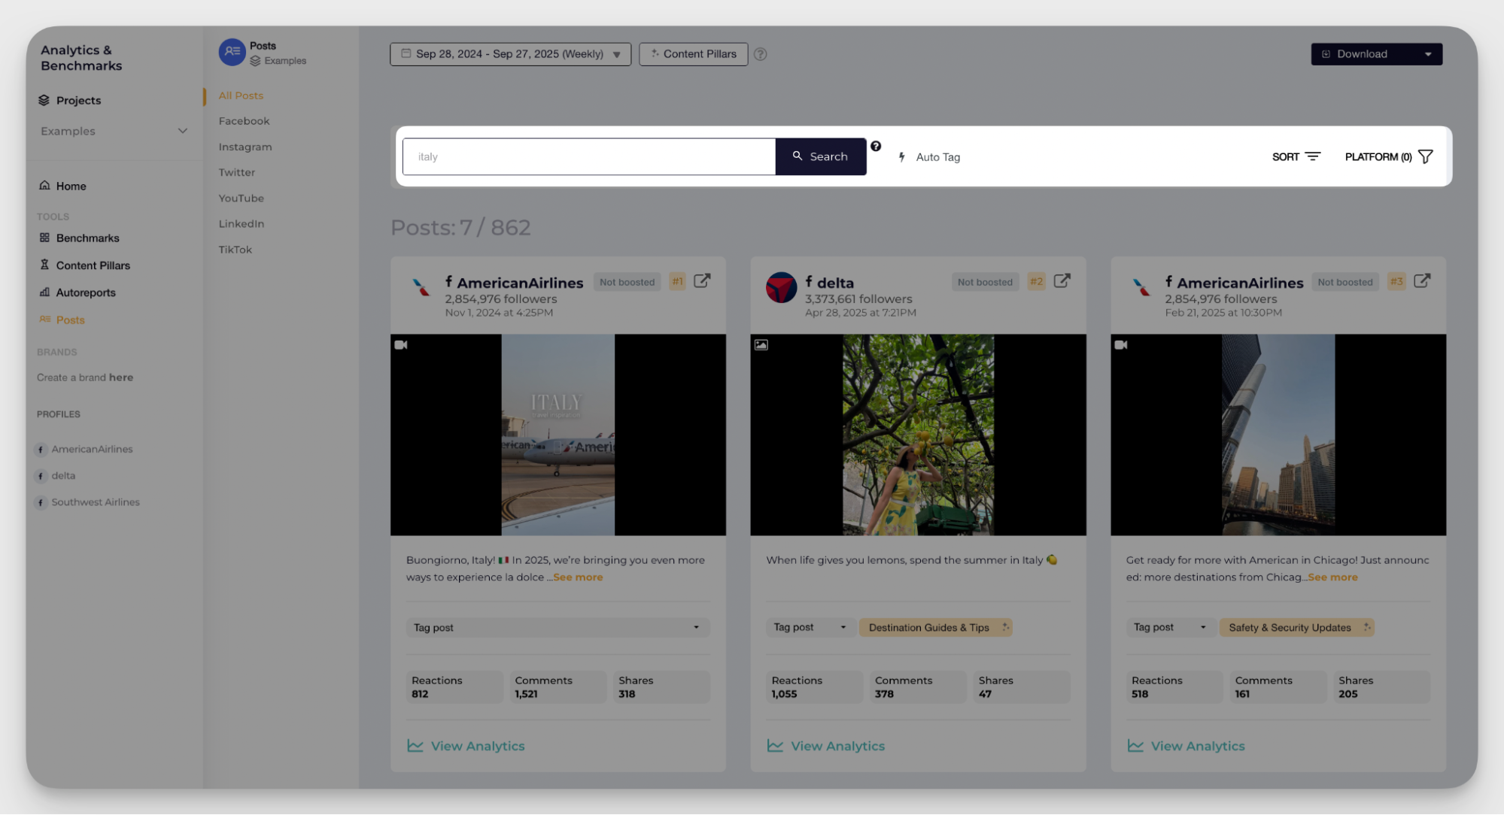This screenshot has width=1504, height=815.
Task: Click into the italy search field
Action: tap(588, 156)
